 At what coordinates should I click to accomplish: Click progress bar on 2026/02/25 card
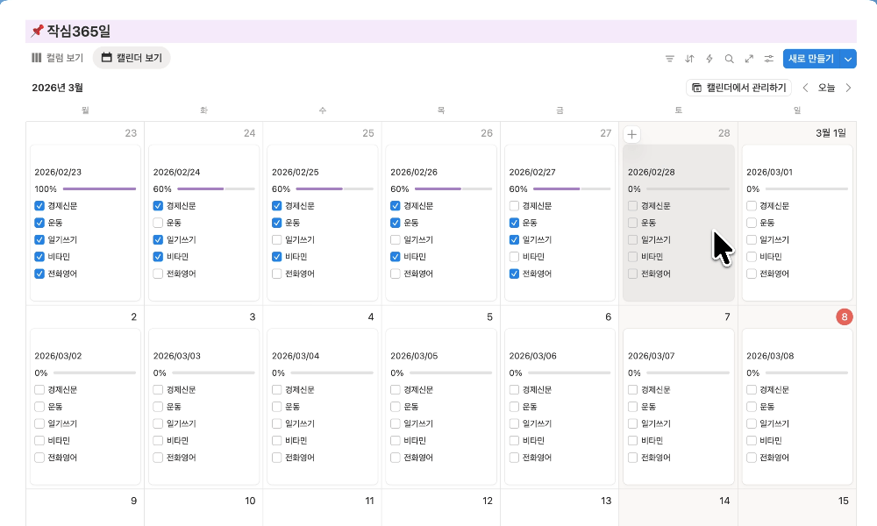coord(319,188)
